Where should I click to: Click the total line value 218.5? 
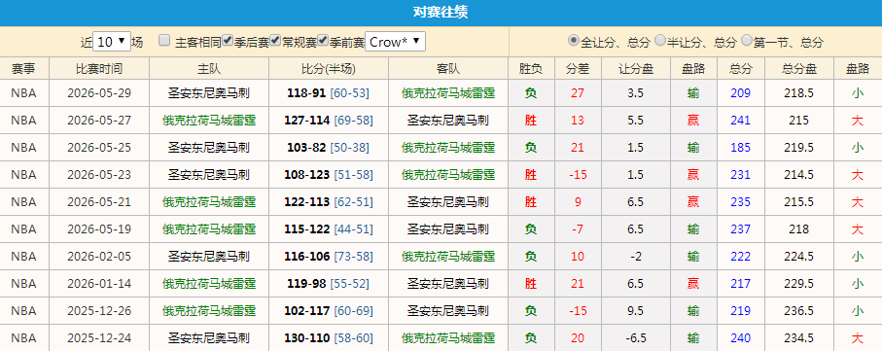(799, 92)
